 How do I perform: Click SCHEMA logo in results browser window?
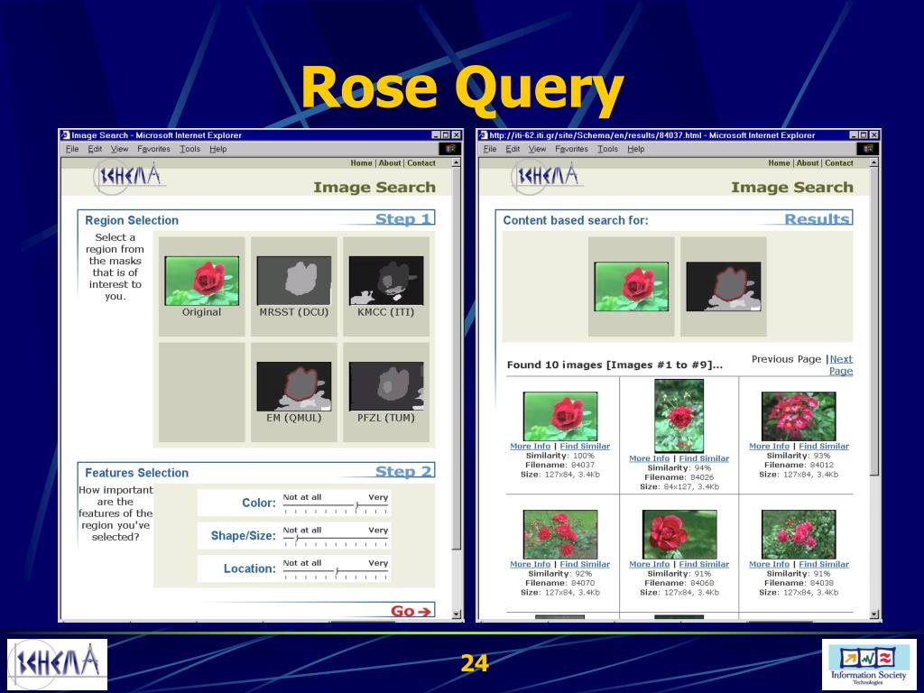point(546,176)
